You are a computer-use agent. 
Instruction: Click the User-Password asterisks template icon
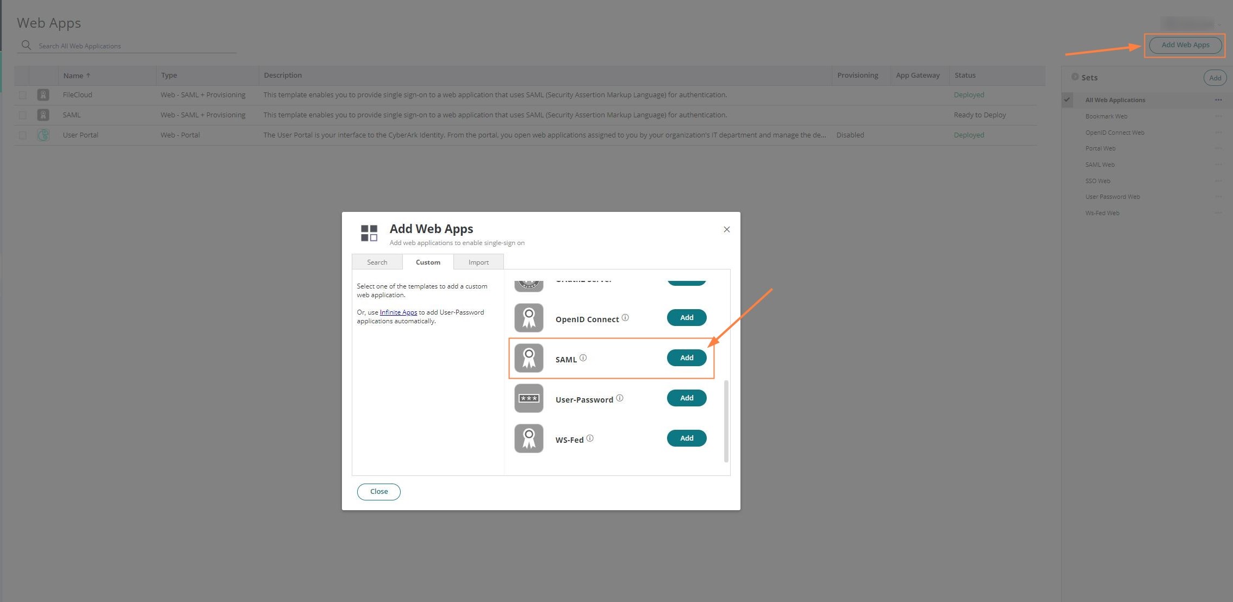click(x=528, y=398)
